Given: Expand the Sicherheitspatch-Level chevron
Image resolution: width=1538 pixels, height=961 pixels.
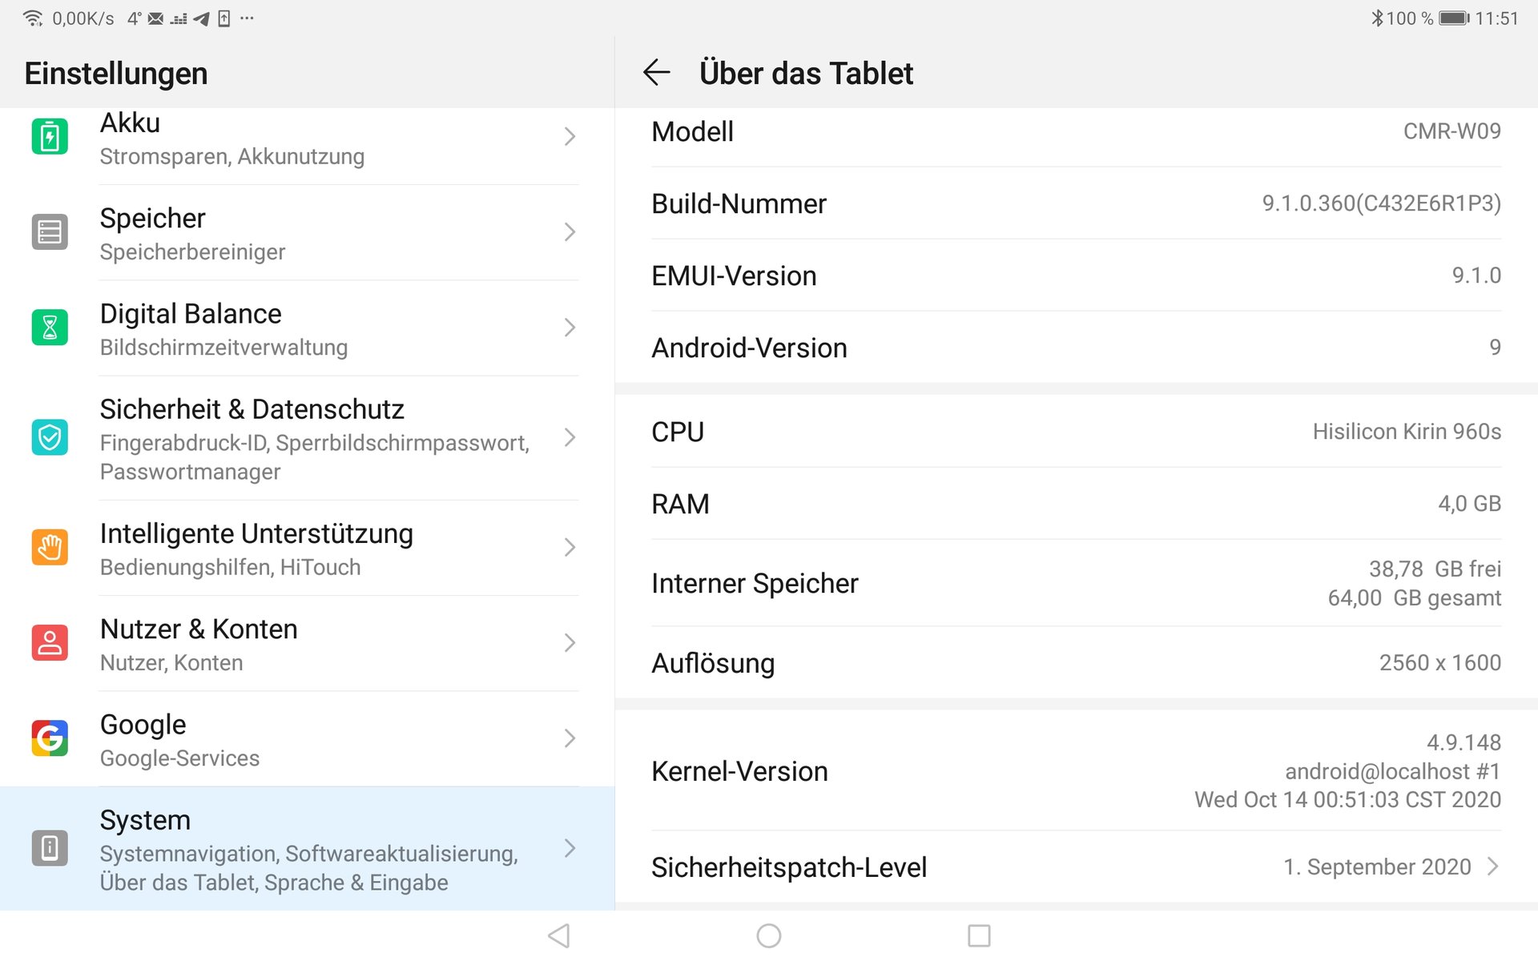Looking at the screenshot, I should 1492,867.
